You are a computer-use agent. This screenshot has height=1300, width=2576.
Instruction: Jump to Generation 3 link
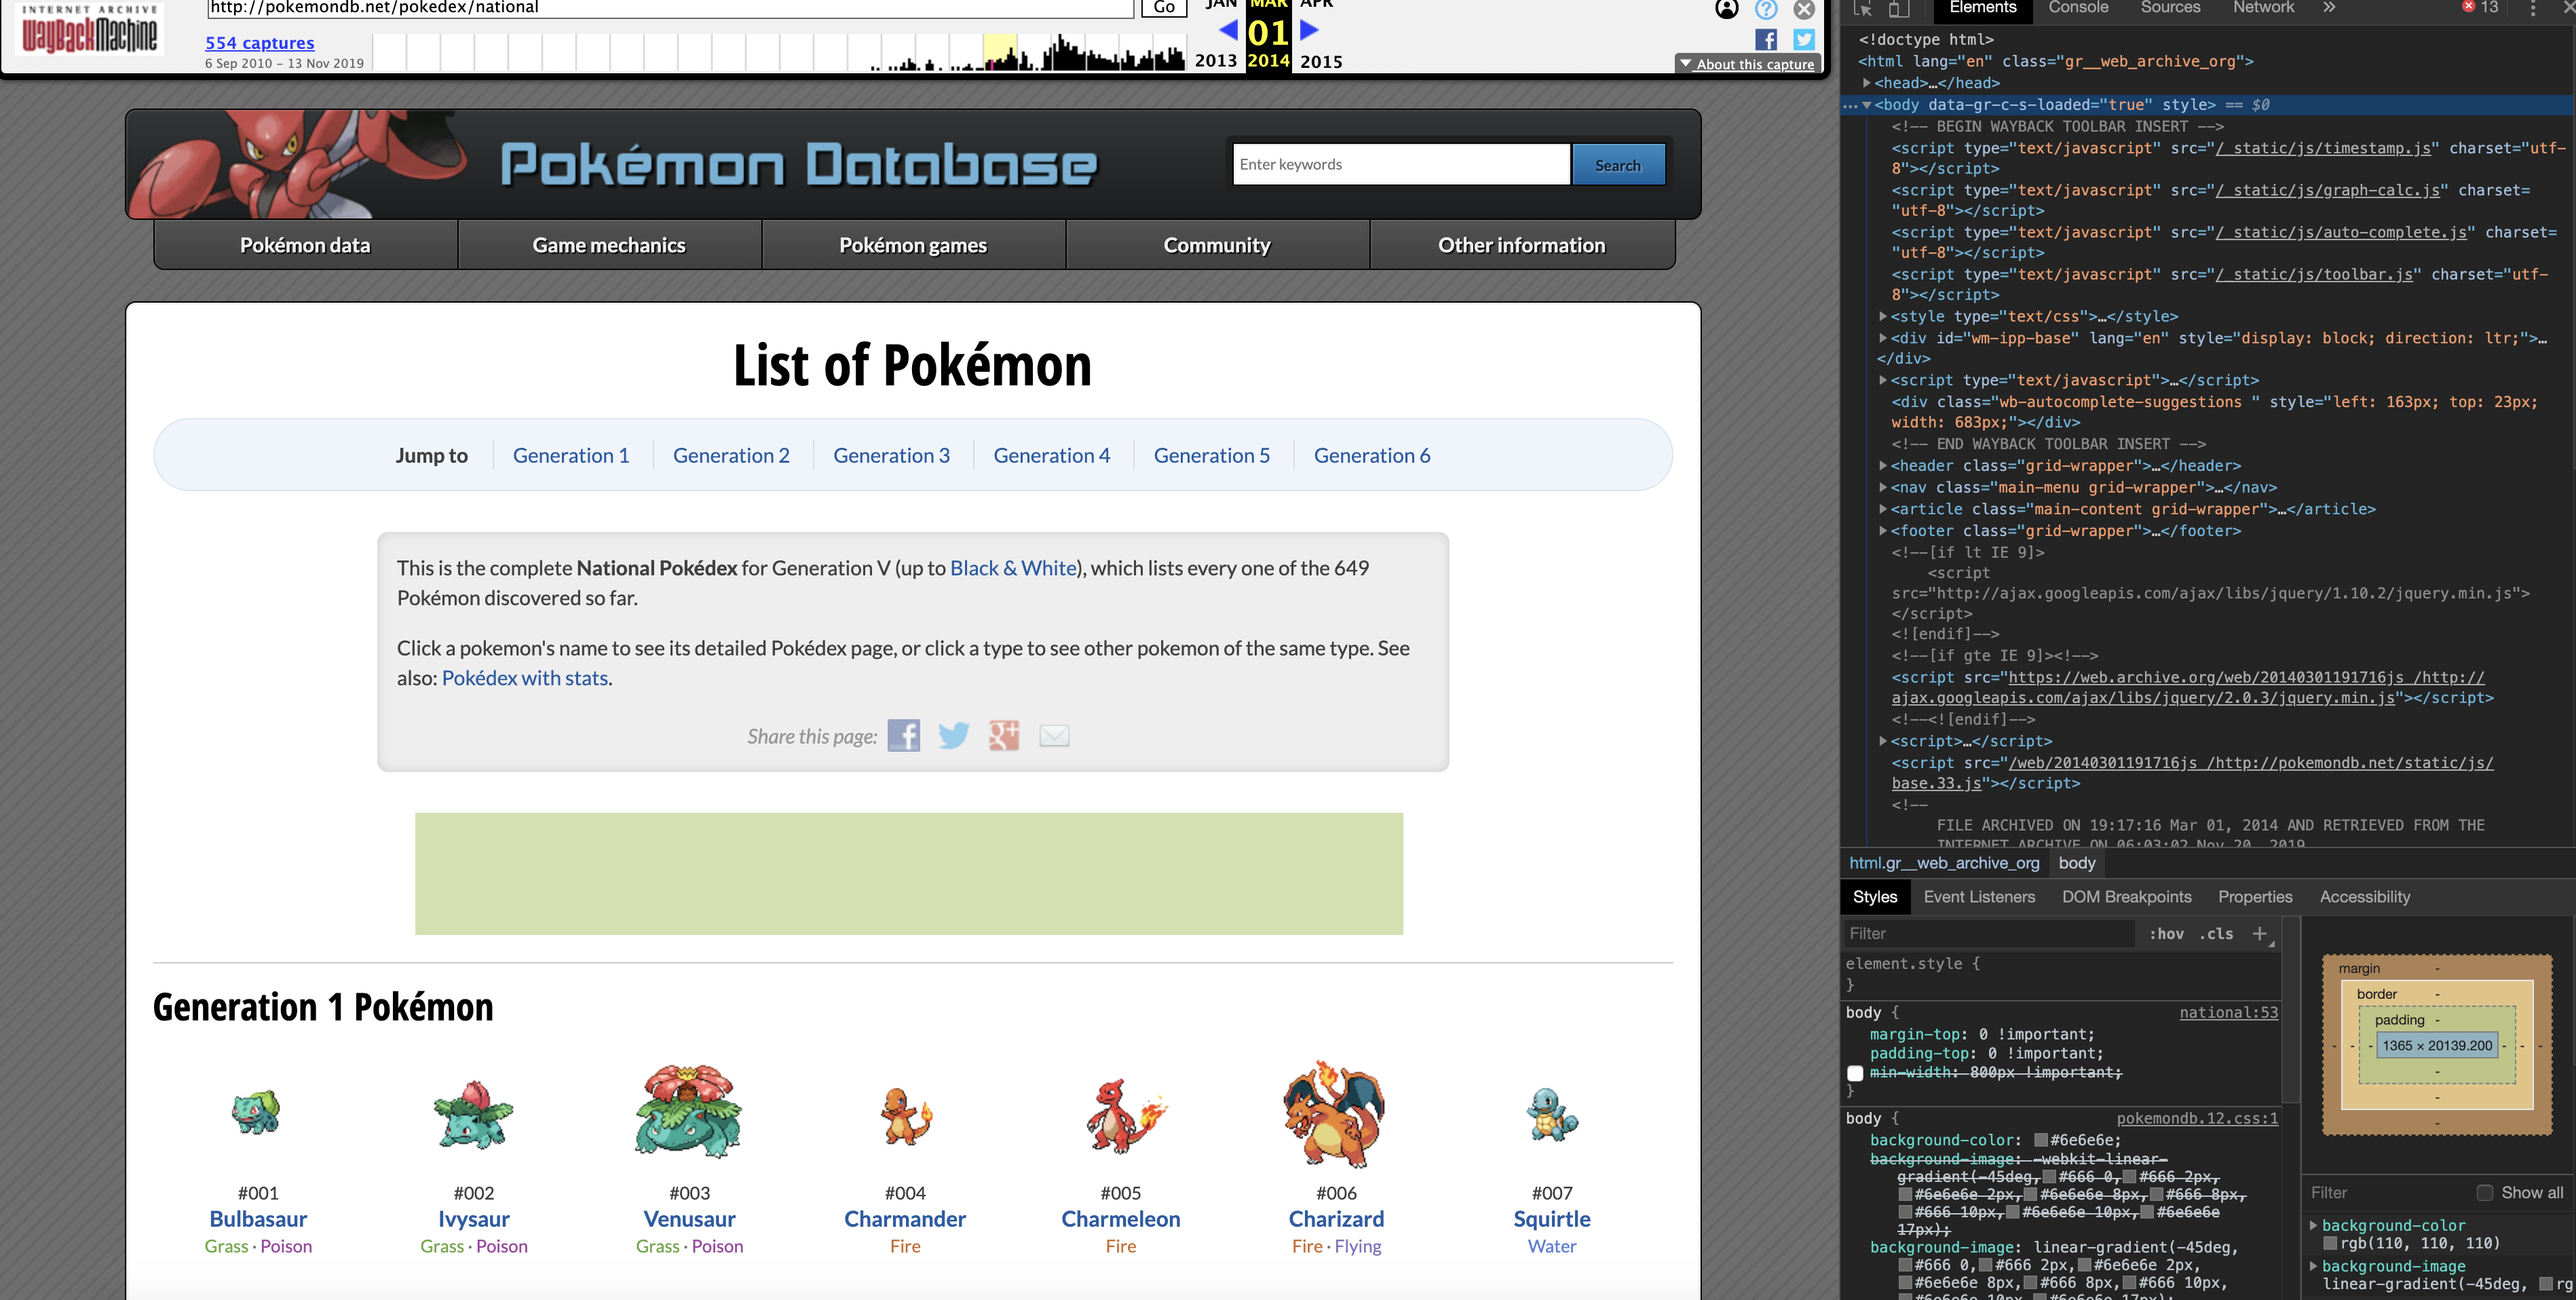[x=891, y=455]
